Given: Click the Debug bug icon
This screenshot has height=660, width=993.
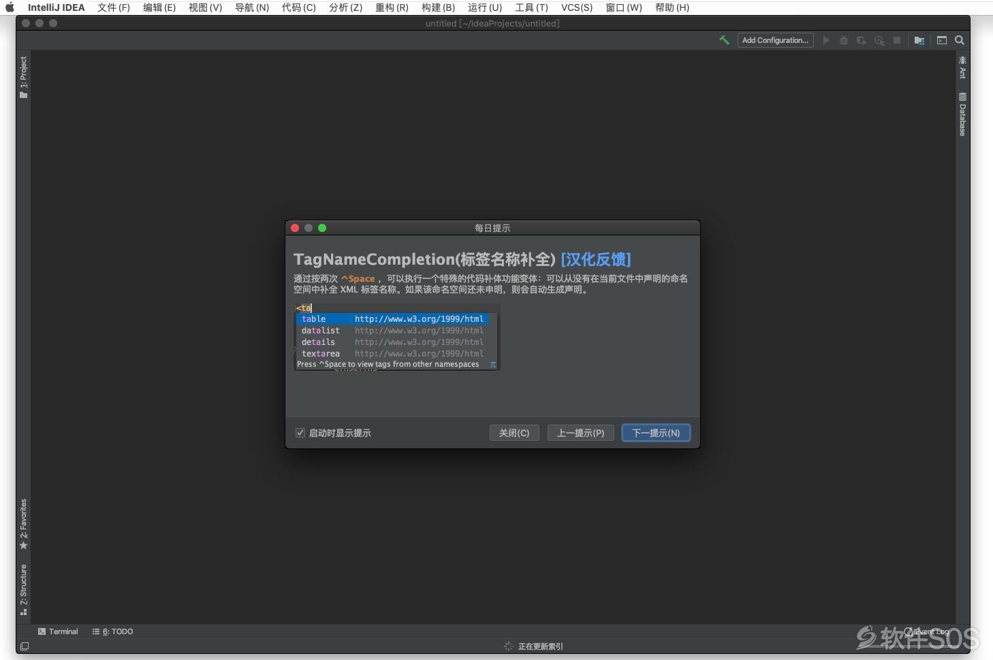Looking at the screenshot, I should tap(844, 40).
